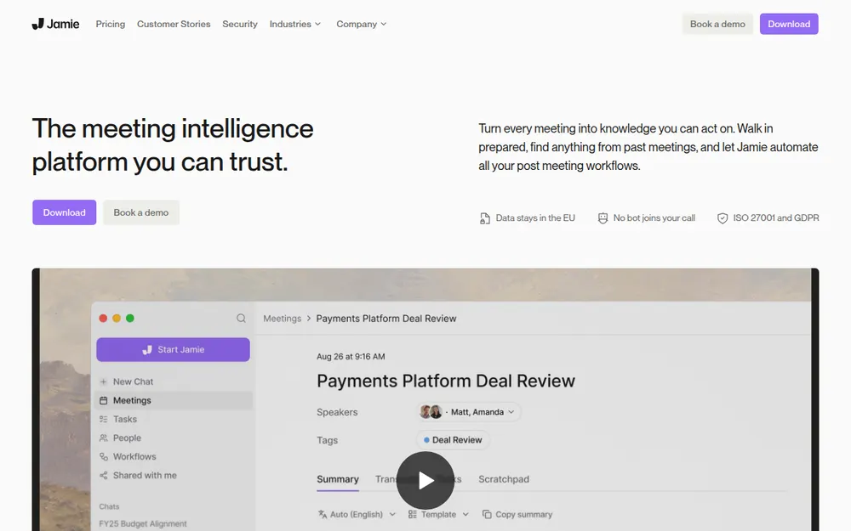
Task: Click the Data stays in the EU icon
Action: 485,218
